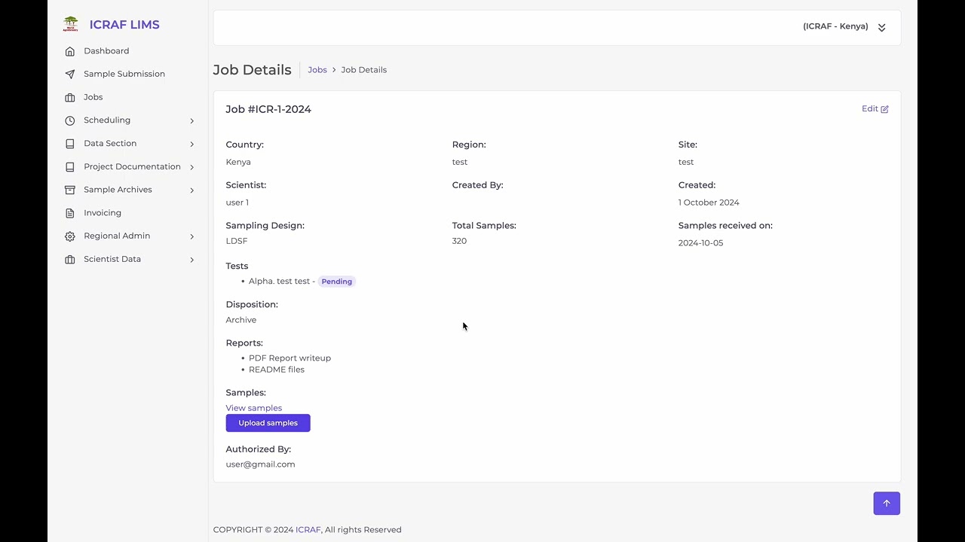Click the Job Details breadcrumb text
The width and height of the screenshot is (965, 542).
pos(363,69)
